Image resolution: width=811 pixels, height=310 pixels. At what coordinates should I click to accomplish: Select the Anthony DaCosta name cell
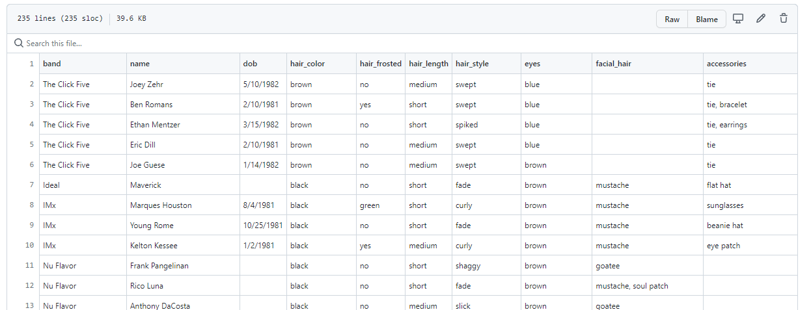click(x=183, y=303)
